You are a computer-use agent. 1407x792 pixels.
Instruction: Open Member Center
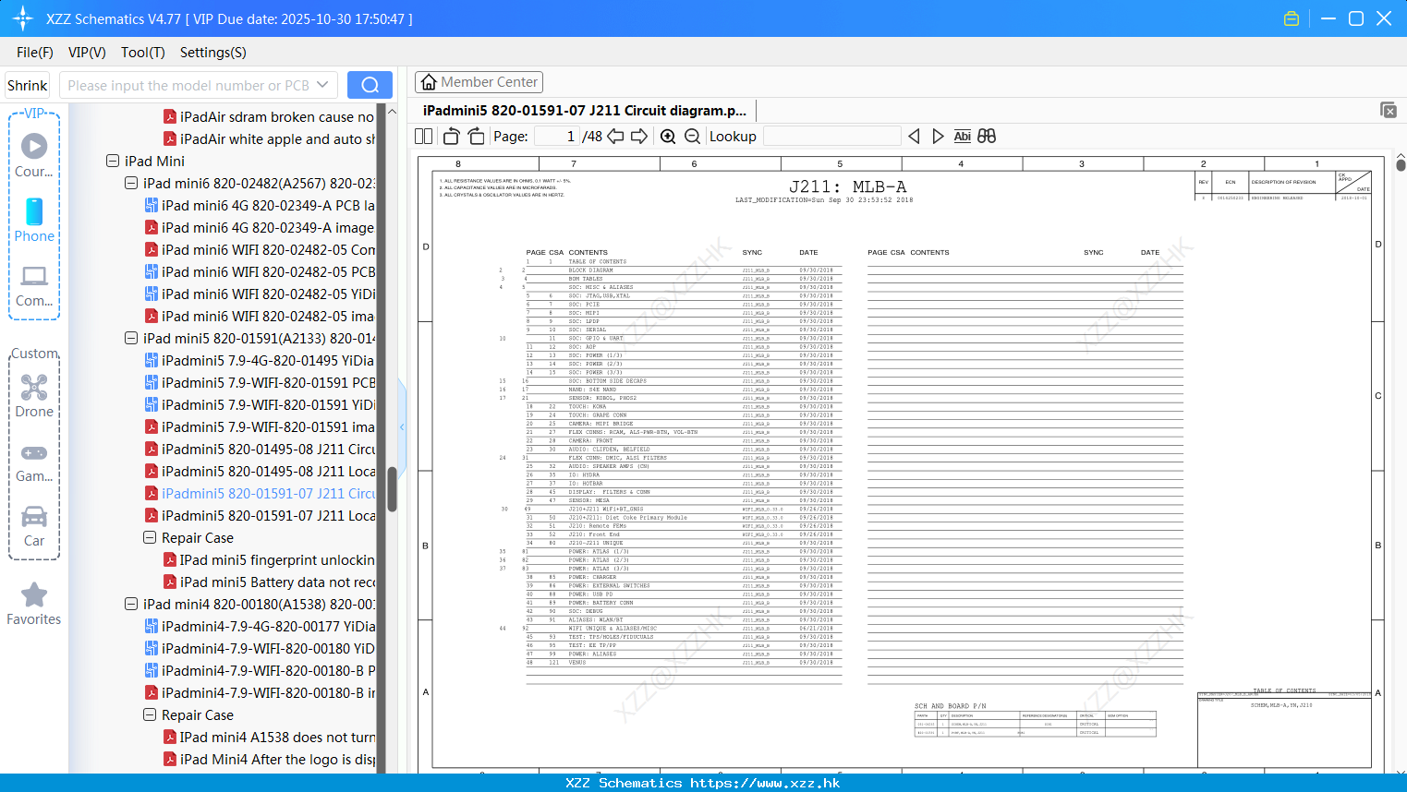point(479,82)
